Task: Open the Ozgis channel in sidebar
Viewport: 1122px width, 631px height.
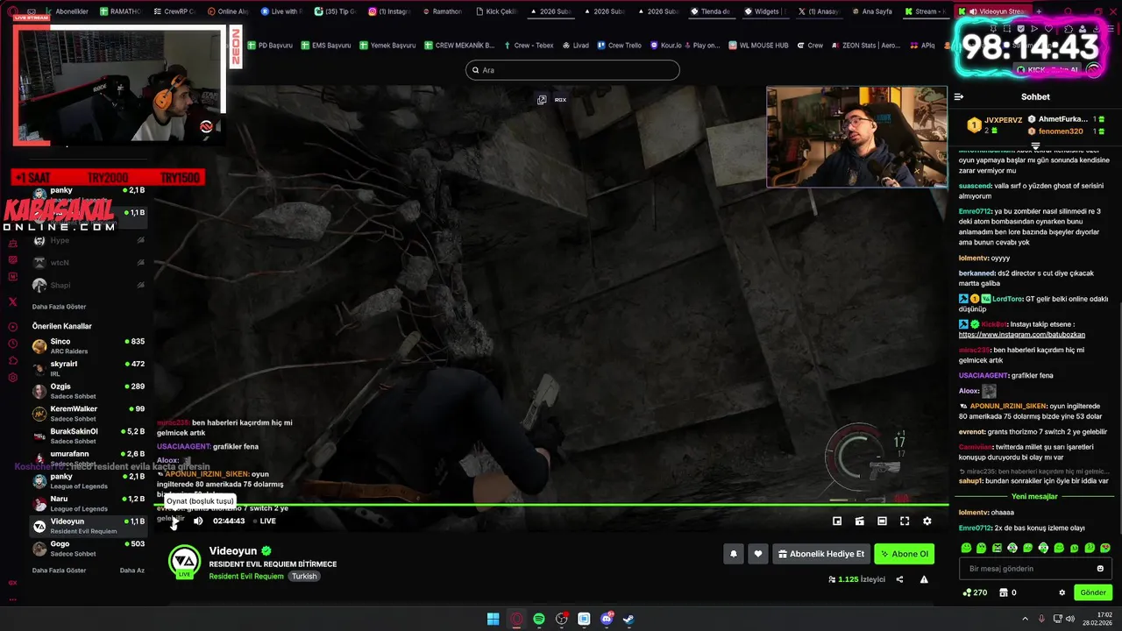Action: click(x=89, y=391)
